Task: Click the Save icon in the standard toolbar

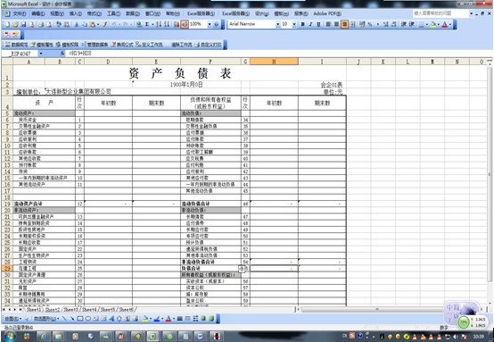Action: click(23, 24)
